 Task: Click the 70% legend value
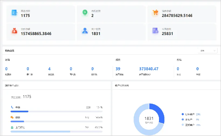click(198, 125)
